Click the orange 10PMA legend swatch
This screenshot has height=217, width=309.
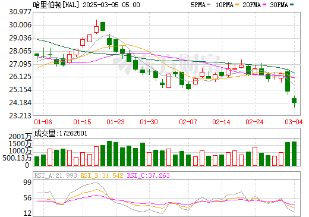click(237, 4)
